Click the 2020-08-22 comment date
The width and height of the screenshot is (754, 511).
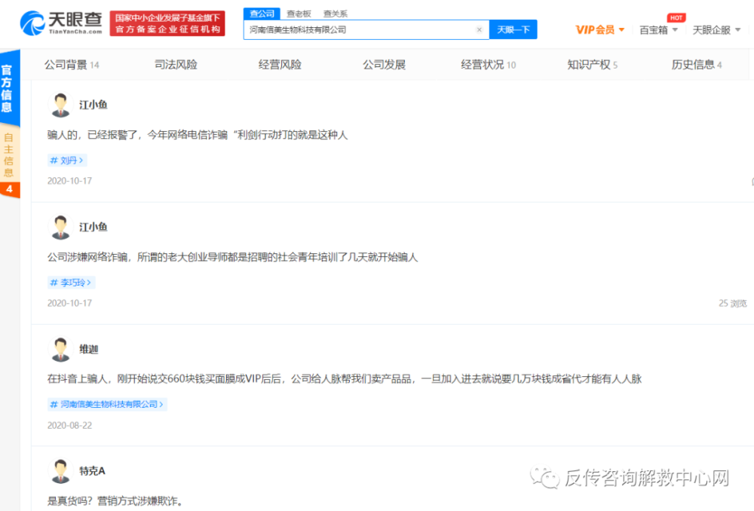[69, 425]
